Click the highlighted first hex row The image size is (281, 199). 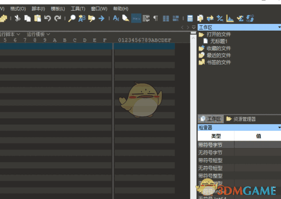pos(56,46)
